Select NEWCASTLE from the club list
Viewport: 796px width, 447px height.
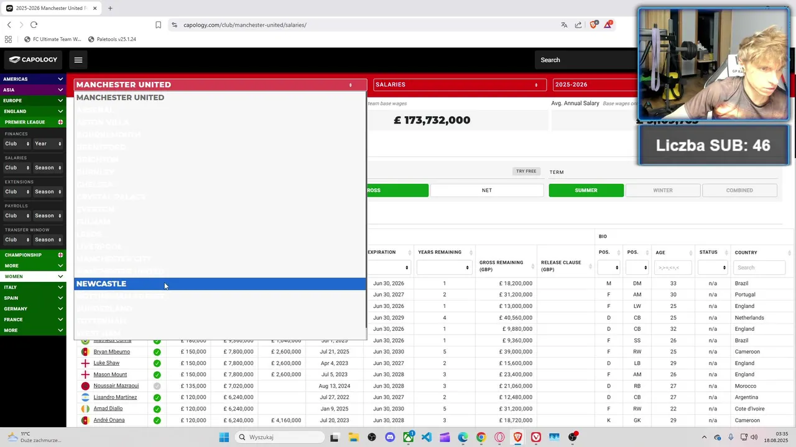220,284
